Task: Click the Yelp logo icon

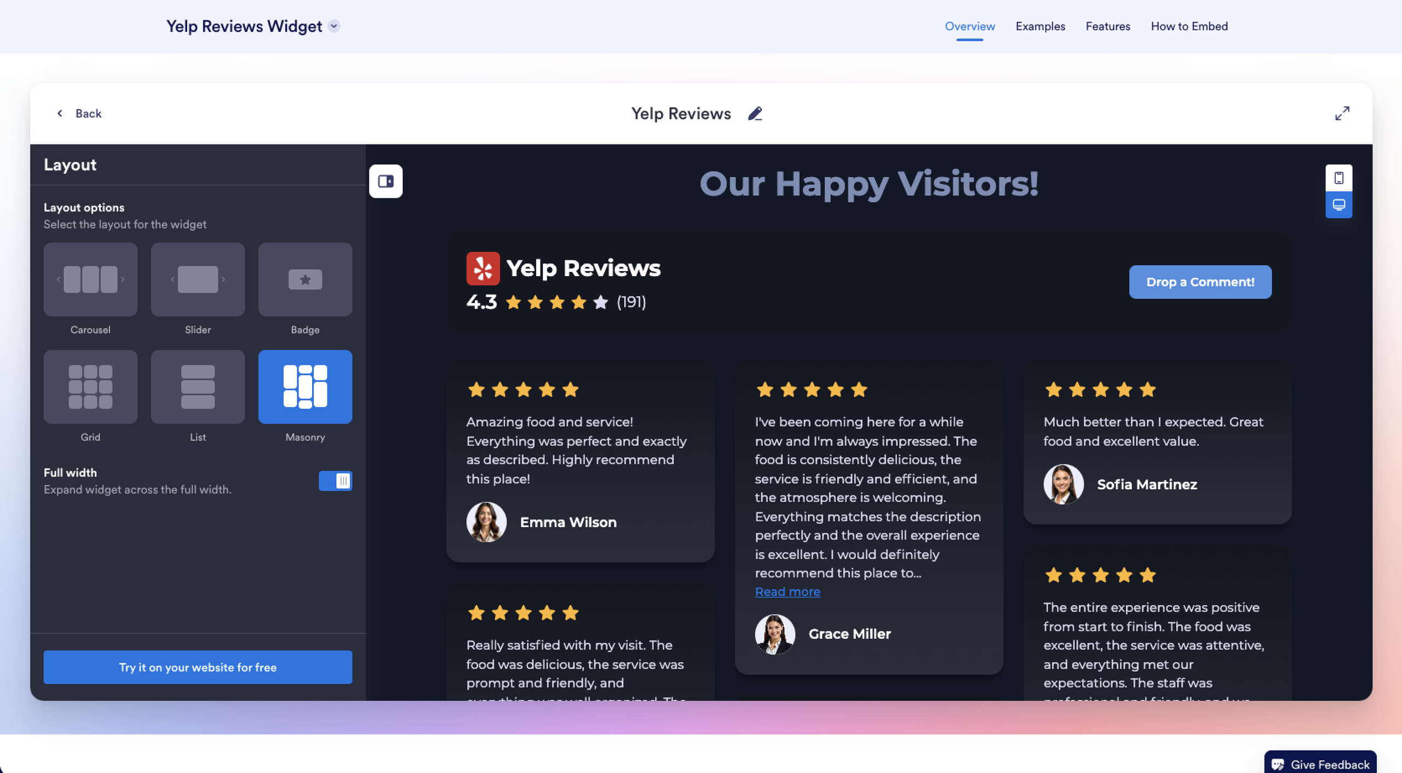Action: (x=483, y=268)
